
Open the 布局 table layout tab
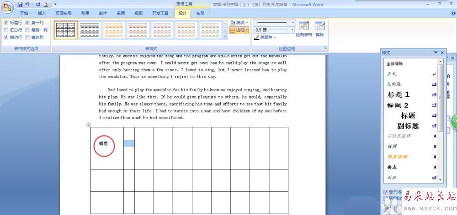click(200, 13)
